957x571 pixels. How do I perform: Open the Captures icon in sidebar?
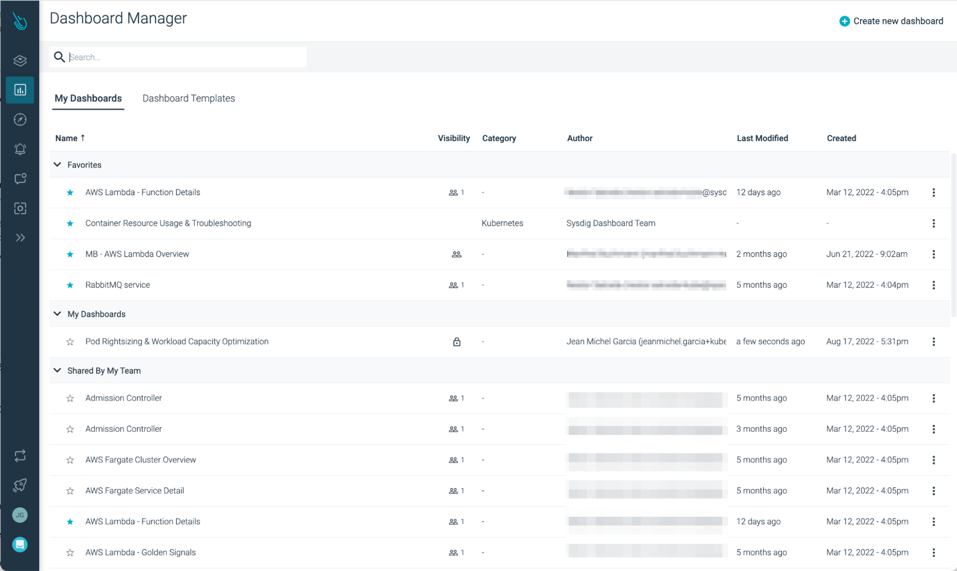click(20, 208)
